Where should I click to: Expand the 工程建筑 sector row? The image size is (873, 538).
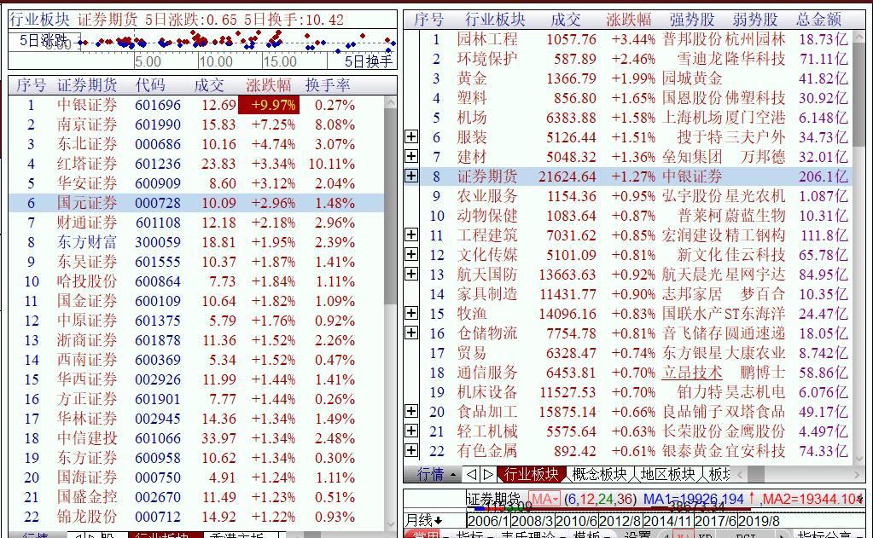[x=411, y=234]
